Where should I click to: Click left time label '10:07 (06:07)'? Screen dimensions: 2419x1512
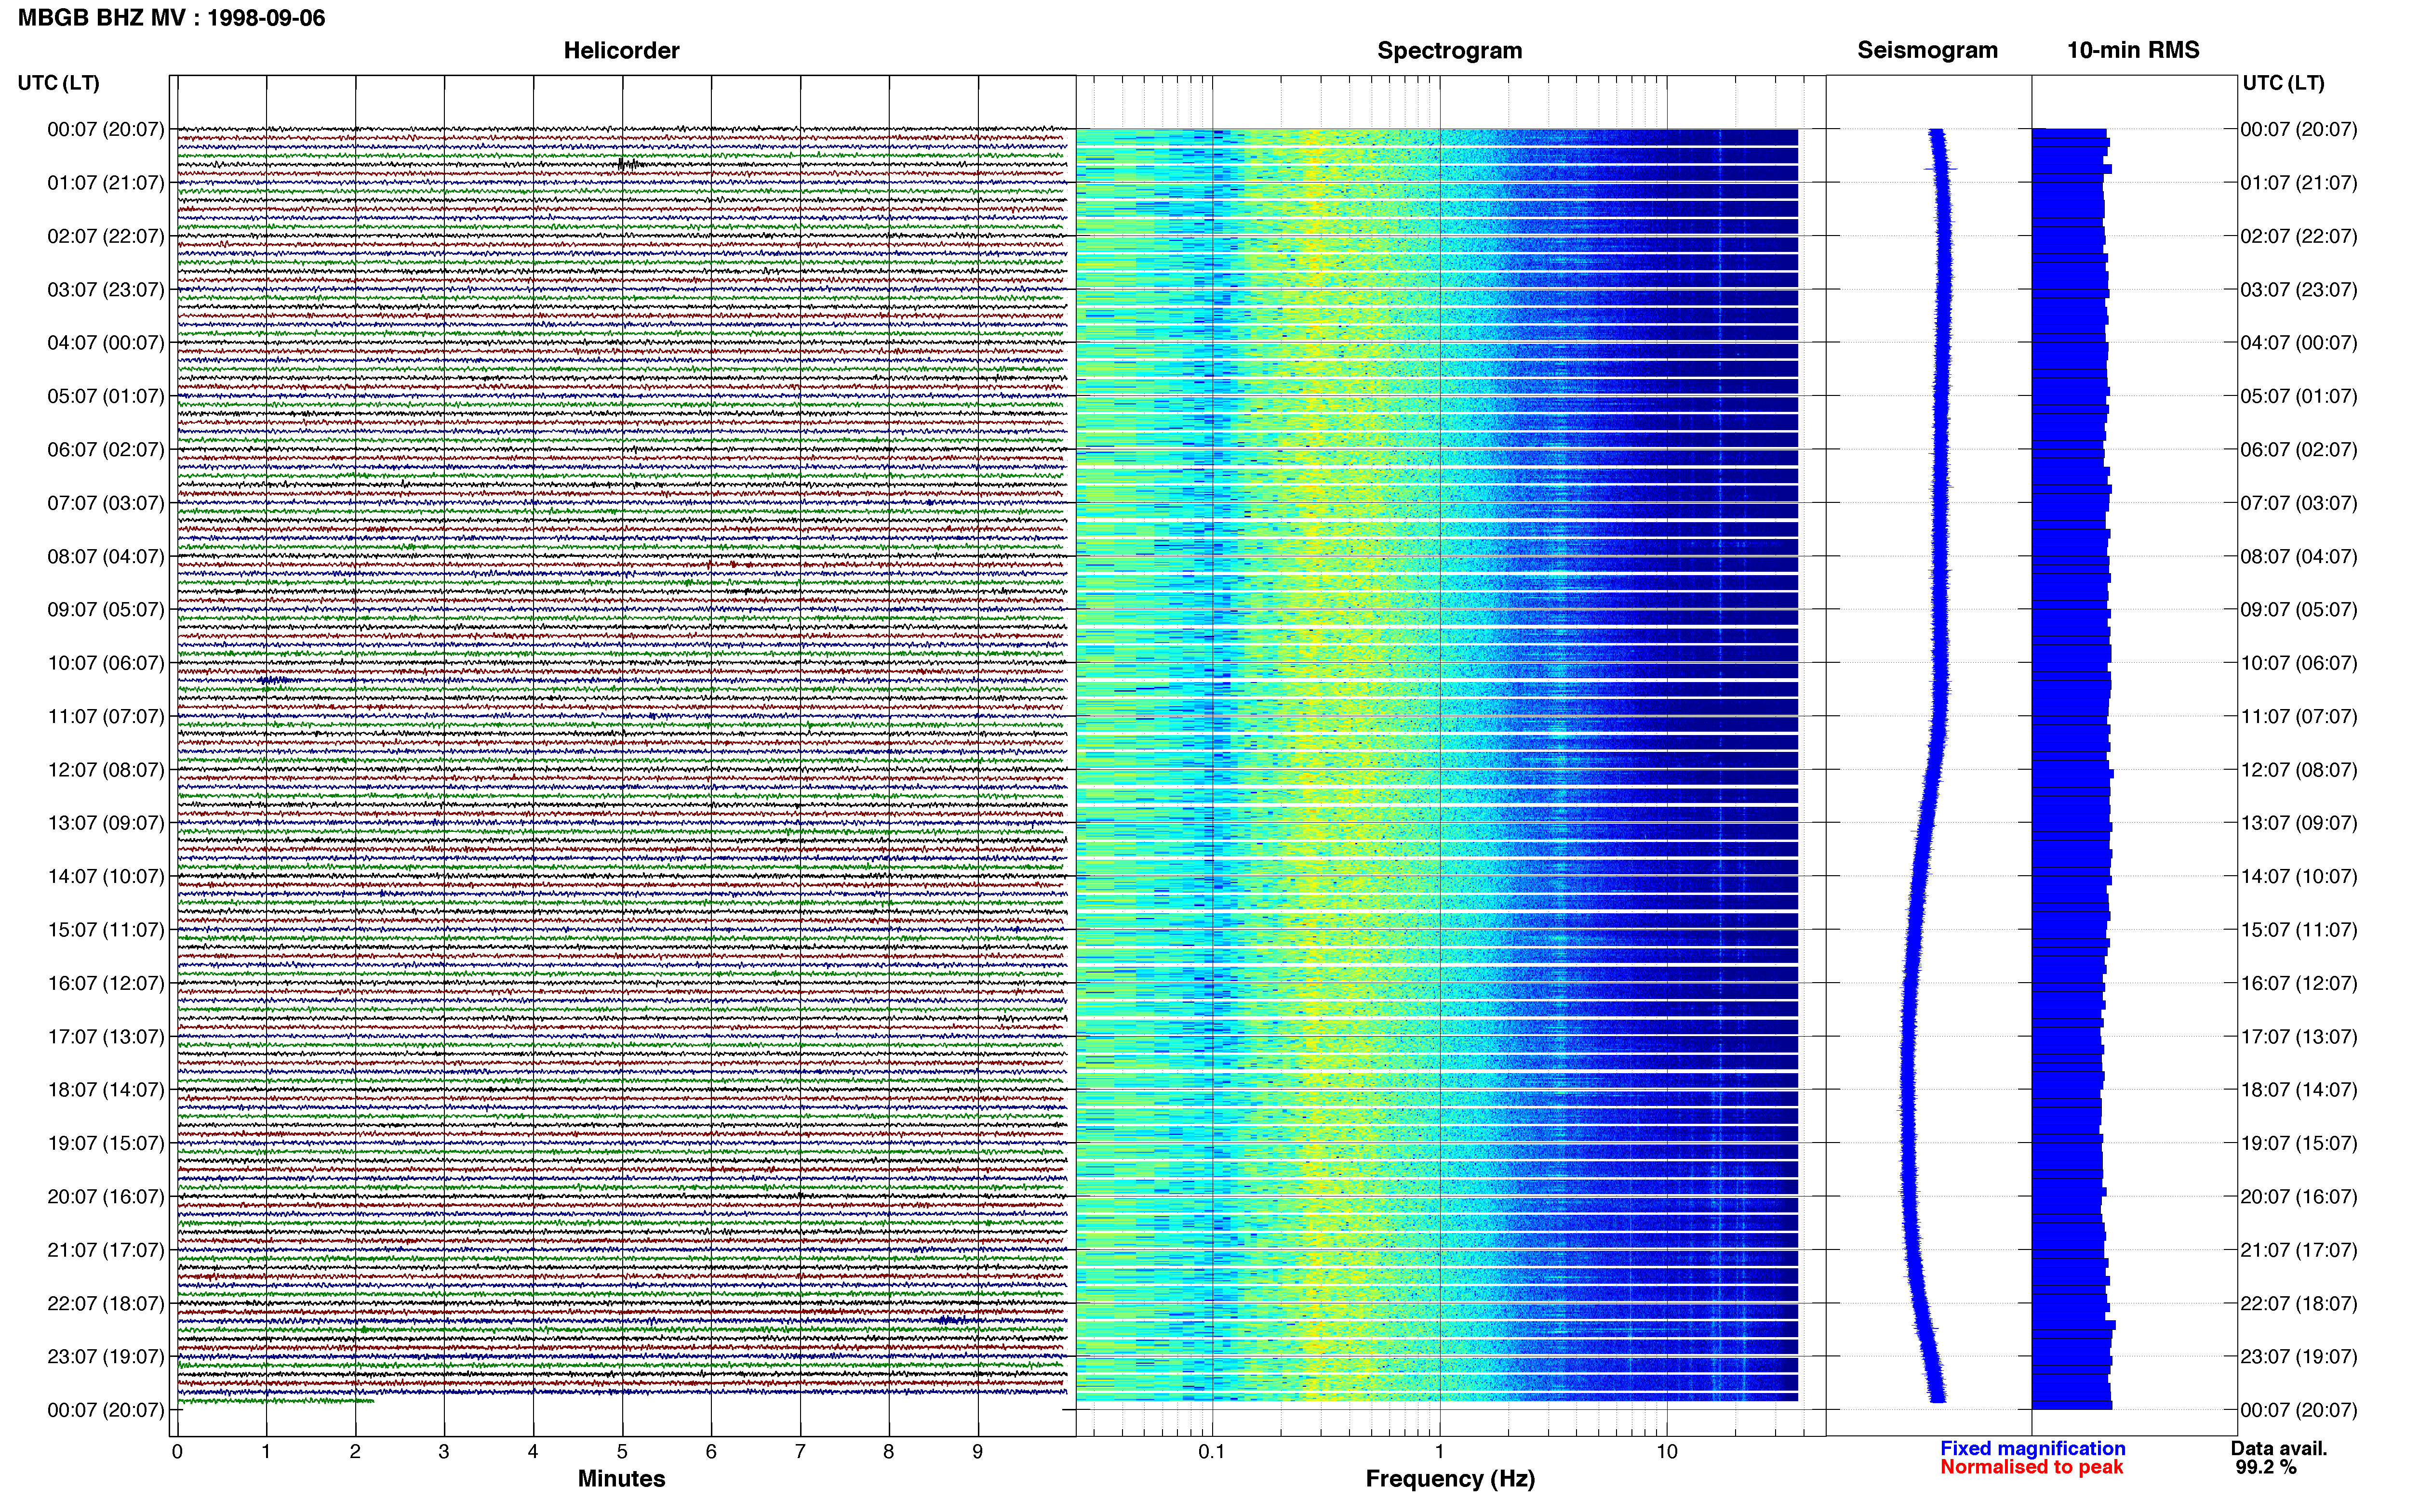[x=106, y=663]
